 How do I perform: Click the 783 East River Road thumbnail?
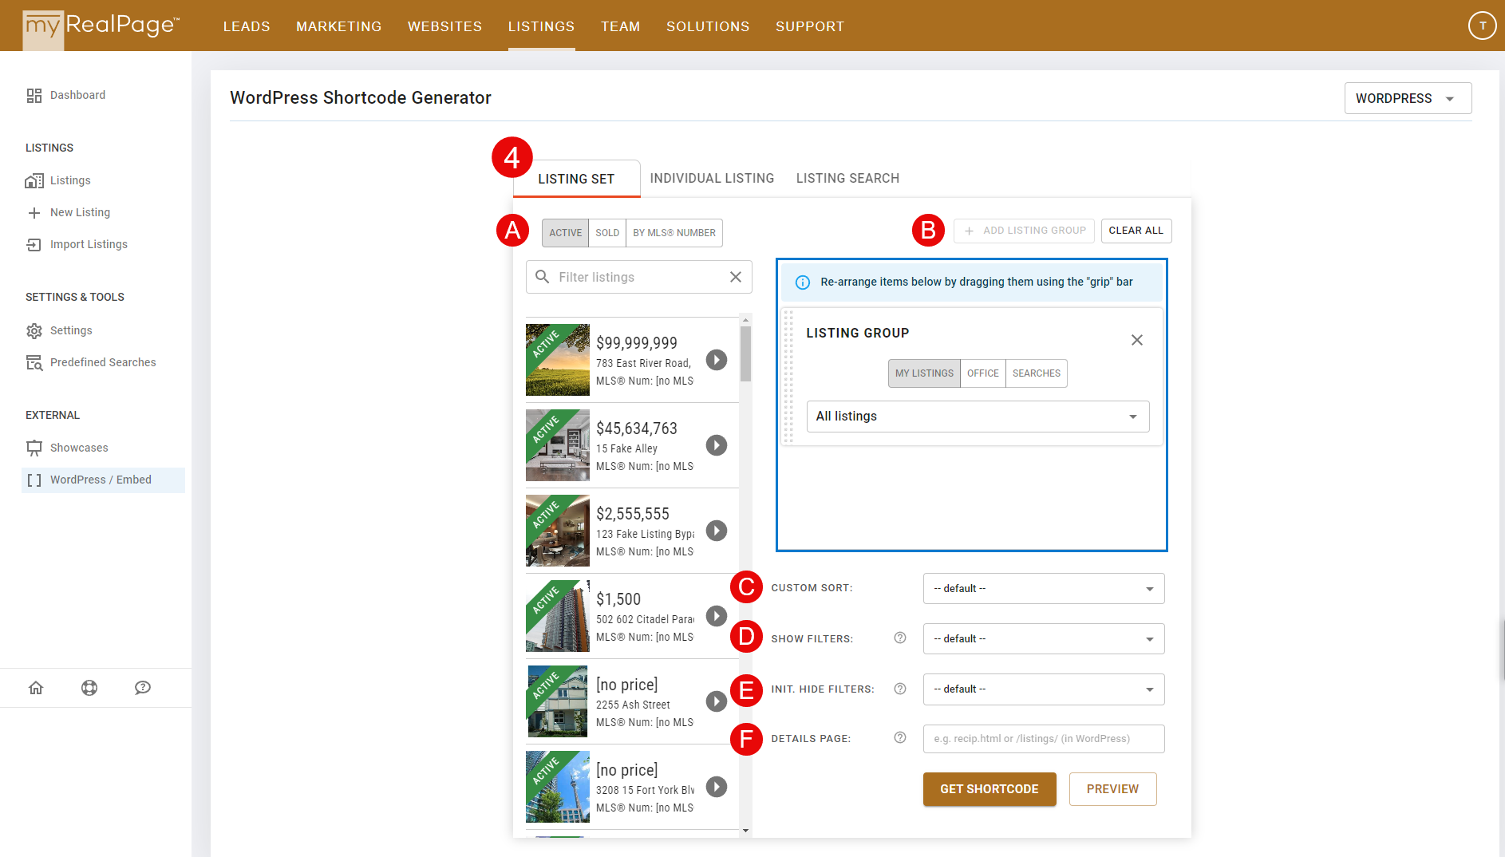pyautogui.click(x=558, y=360)
